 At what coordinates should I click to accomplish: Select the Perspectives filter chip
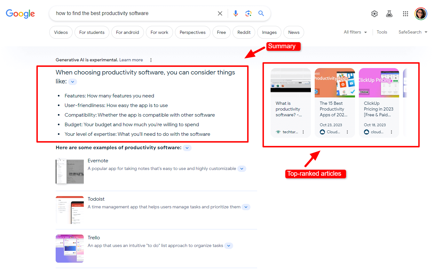(x=193, y=32)
